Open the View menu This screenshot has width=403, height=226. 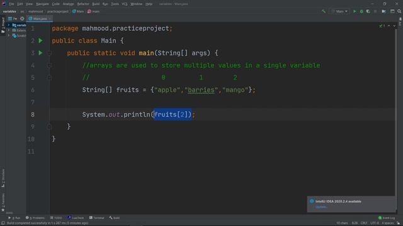(x=29, y=4)
